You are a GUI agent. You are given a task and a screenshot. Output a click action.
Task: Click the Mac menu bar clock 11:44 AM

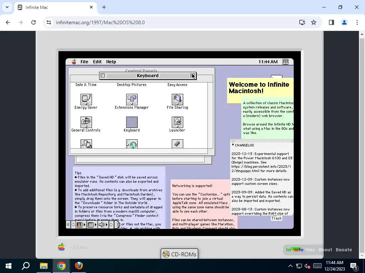(268, 62)
